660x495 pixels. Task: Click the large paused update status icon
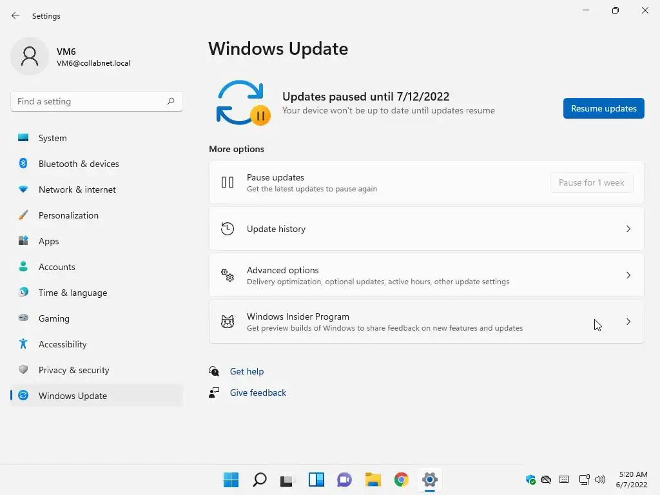243,102
